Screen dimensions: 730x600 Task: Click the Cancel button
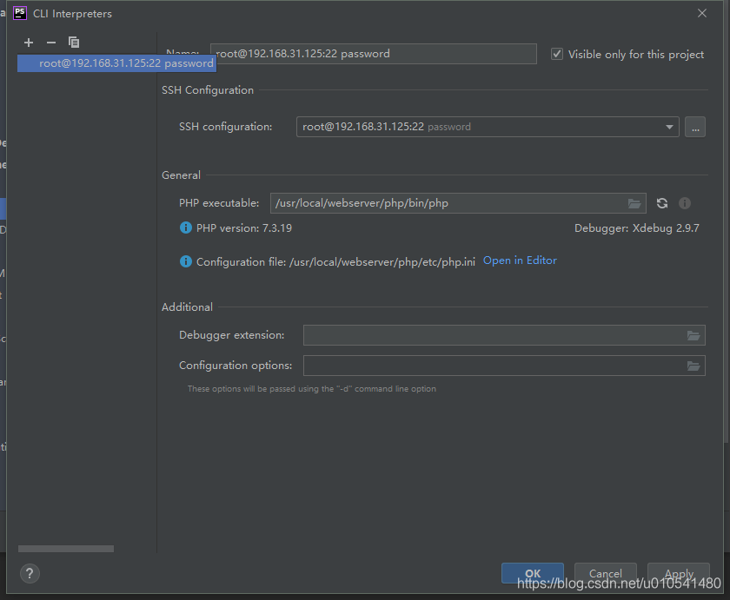tap(605, 573)
